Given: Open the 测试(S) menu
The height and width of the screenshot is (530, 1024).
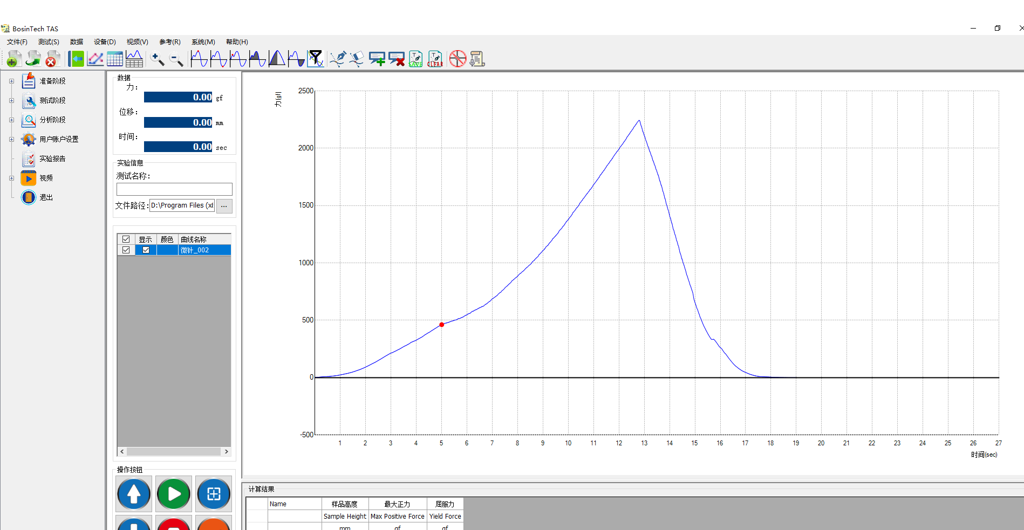Looking at the screenshot, I should (49, 42).
